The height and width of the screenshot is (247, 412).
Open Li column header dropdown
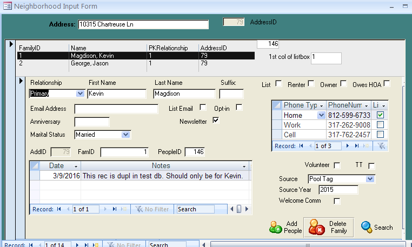pos(384,105)
